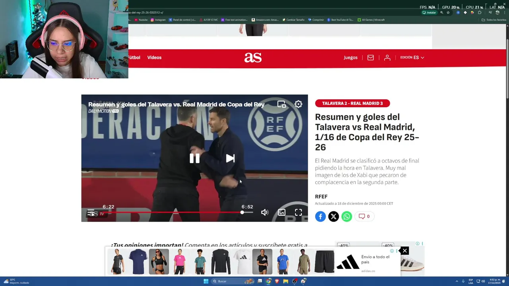The image size is (509, 286).
Task: Select the pink Adidas shirt ad product
Action: (179, 262)
